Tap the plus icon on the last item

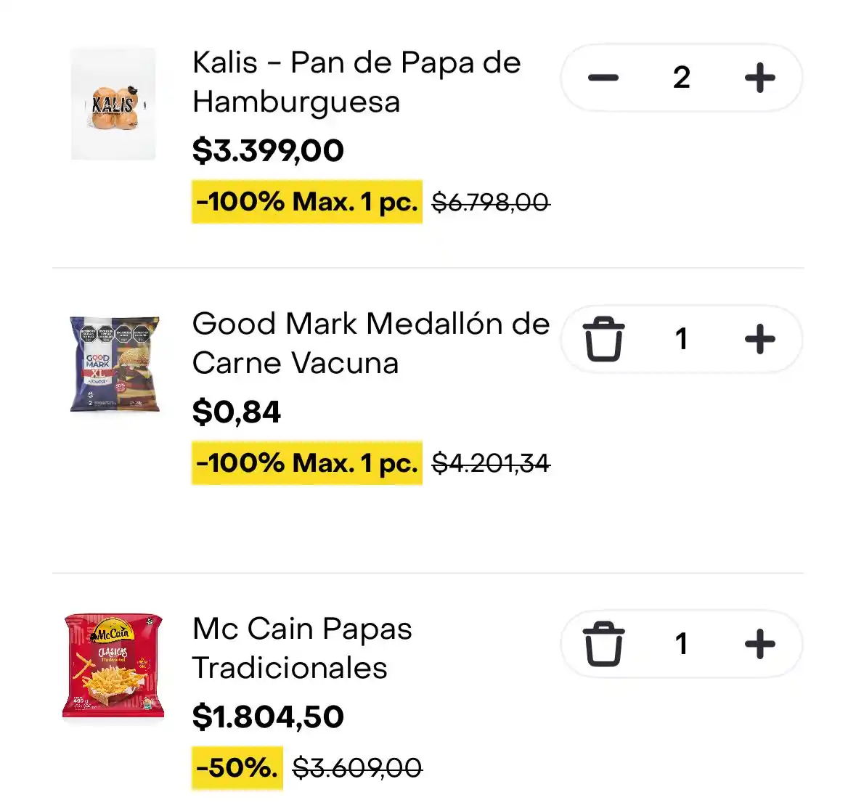tap(760, 643)
